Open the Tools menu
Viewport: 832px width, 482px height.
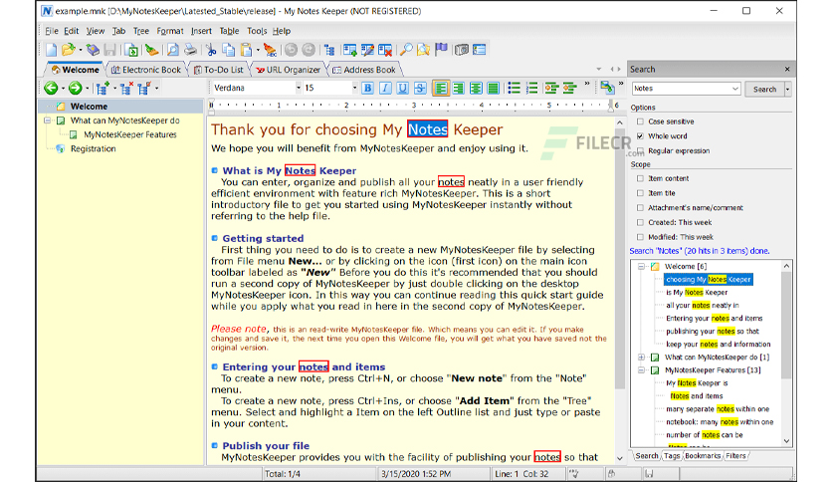(x=257, y=31)
